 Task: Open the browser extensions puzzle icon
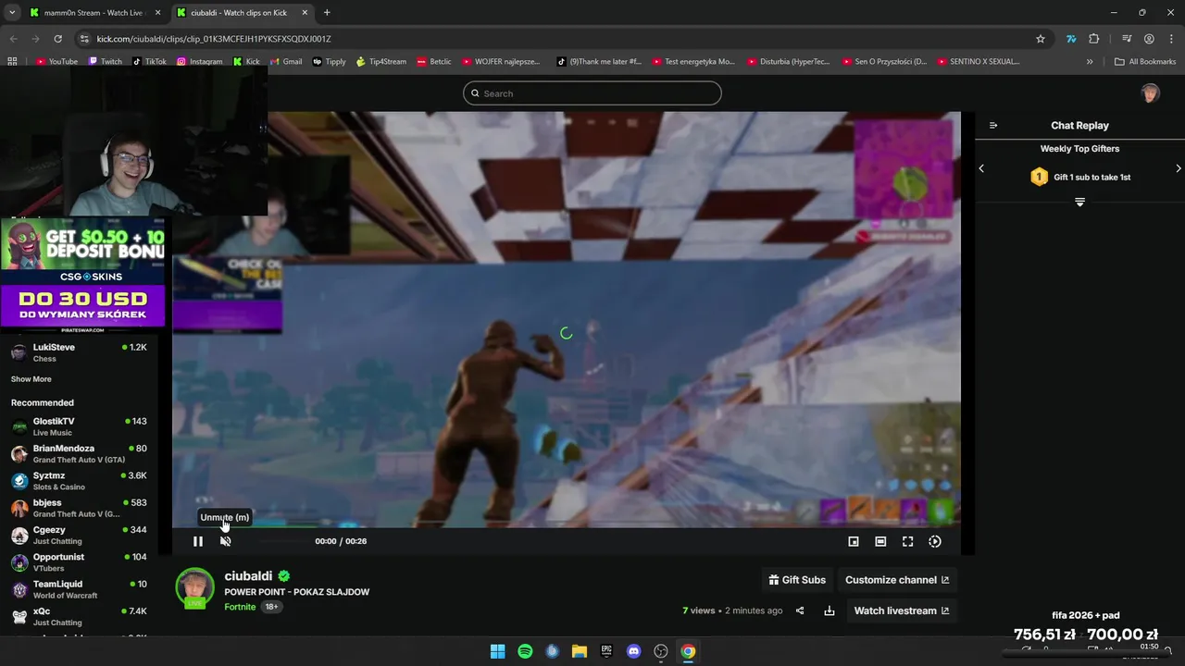1094,39
